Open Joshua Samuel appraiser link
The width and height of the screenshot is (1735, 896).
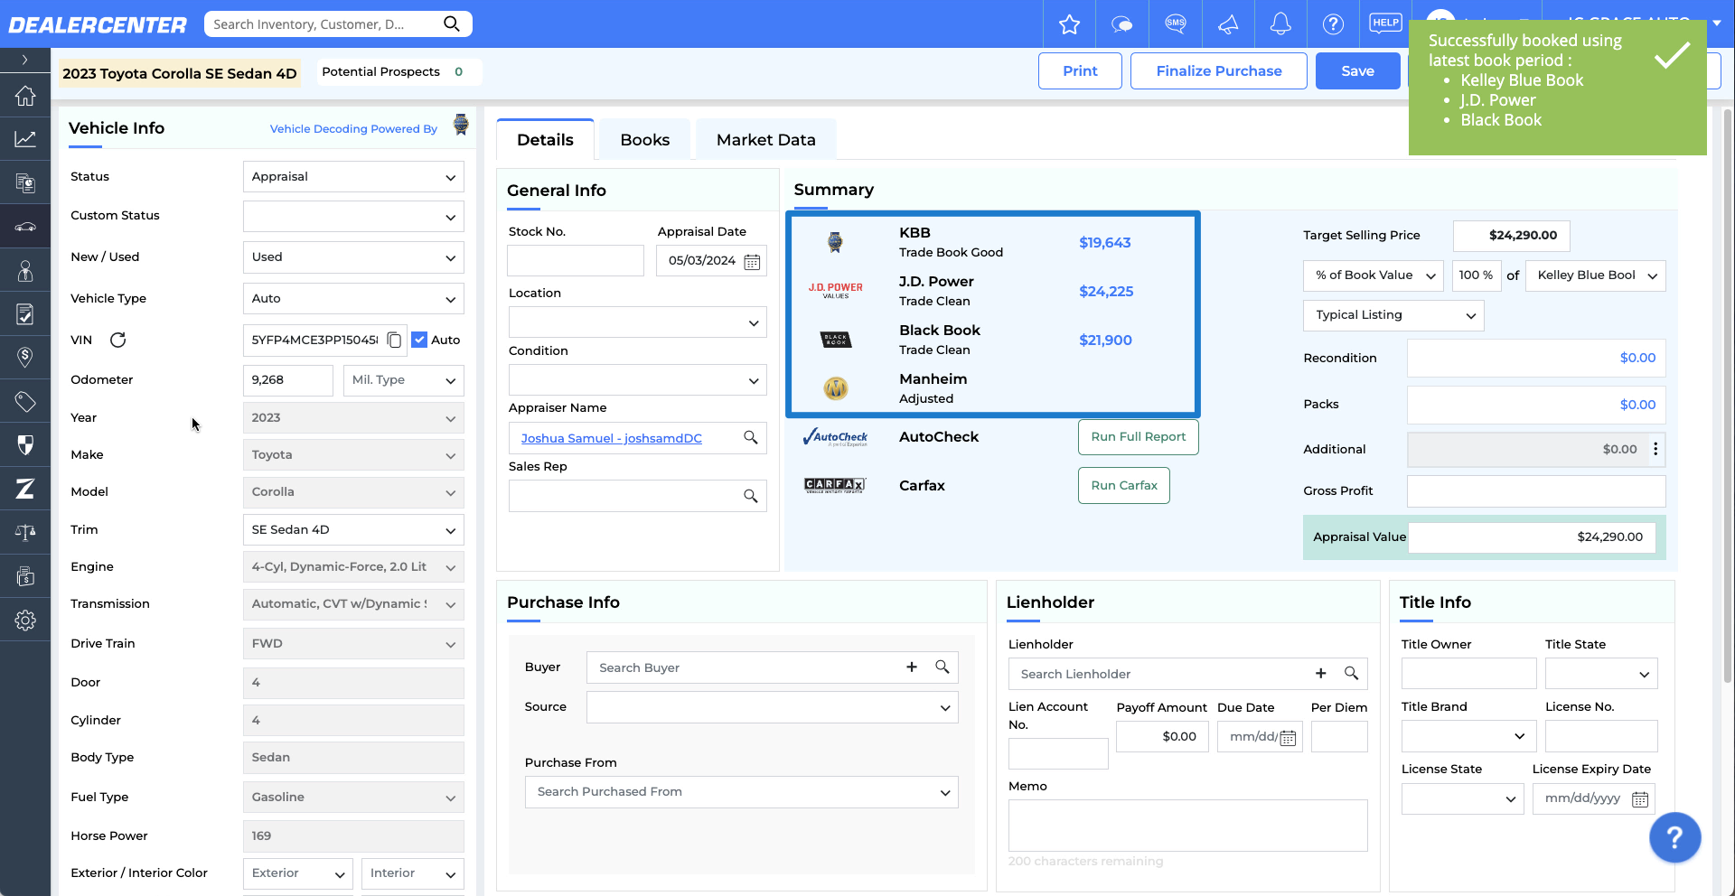(611, 438)
